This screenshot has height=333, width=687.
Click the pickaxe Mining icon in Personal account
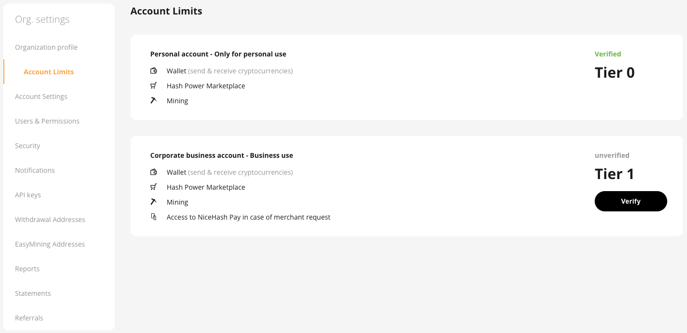click(x=154, y=100)
